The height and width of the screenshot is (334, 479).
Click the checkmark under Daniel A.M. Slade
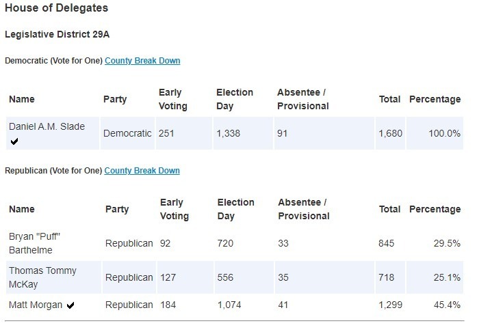(14, 141)
